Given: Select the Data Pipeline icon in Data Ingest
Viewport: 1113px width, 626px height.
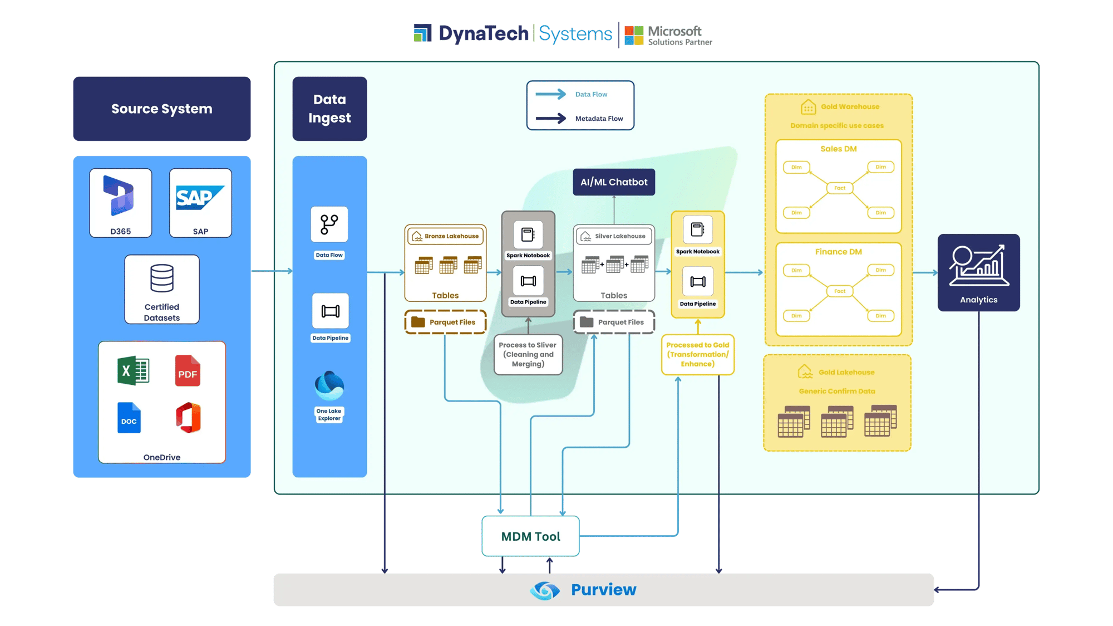Looking at the screenshot, I should pos(330,311).
